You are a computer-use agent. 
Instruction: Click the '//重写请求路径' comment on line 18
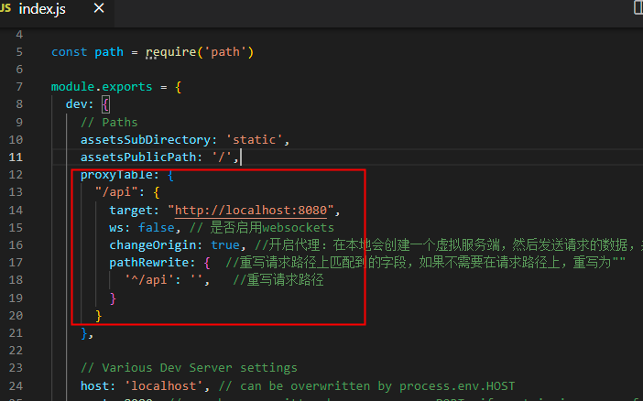[x=278, y=280]
